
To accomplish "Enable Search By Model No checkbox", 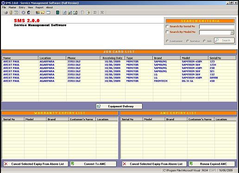I will pos(167,32).
